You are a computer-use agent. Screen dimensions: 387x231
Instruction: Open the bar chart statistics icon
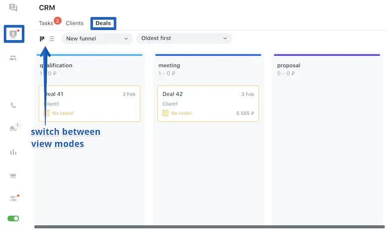click(13, 152)
